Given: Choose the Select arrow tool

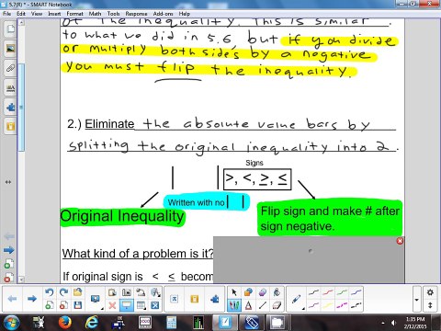Looking at the screenshot, I should (234, 292).
